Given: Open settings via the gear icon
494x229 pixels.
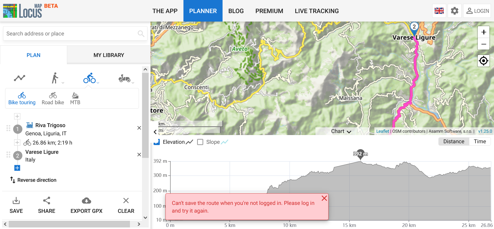Looking at the screenshot, I should [455, 11].
